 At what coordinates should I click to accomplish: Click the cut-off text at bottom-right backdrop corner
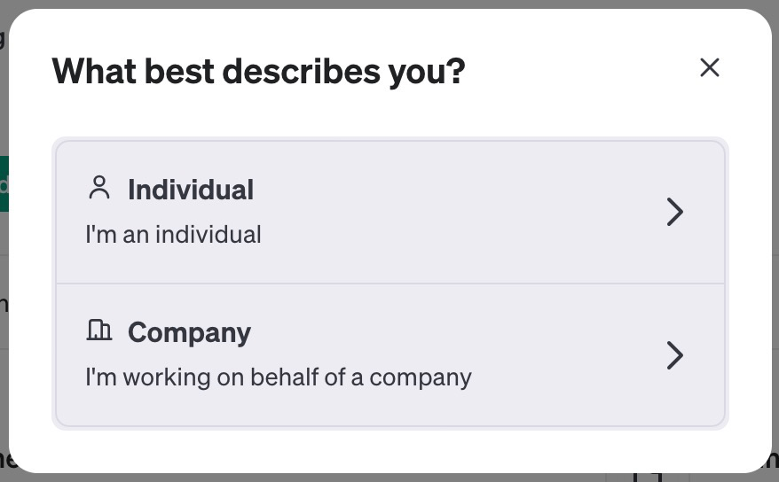tap(773, 461)
